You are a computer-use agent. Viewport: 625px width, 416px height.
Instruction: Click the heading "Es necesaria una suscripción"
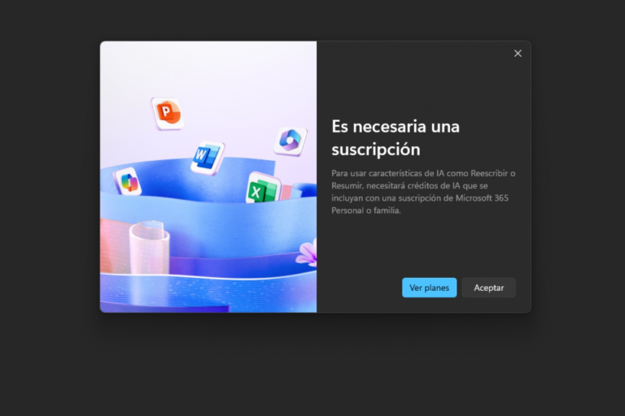[396, 138]
